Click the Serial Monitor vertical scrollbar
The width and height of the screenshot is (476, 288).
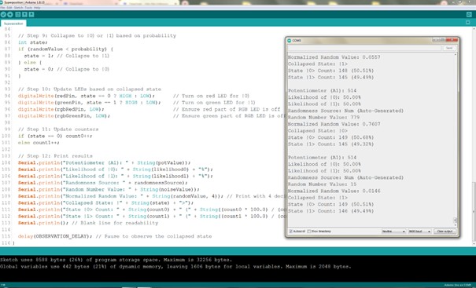[455, 140]
